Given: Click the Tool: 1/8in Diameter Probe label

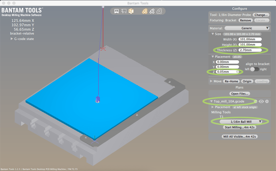Looking at the screenshot, I should 230,15.
